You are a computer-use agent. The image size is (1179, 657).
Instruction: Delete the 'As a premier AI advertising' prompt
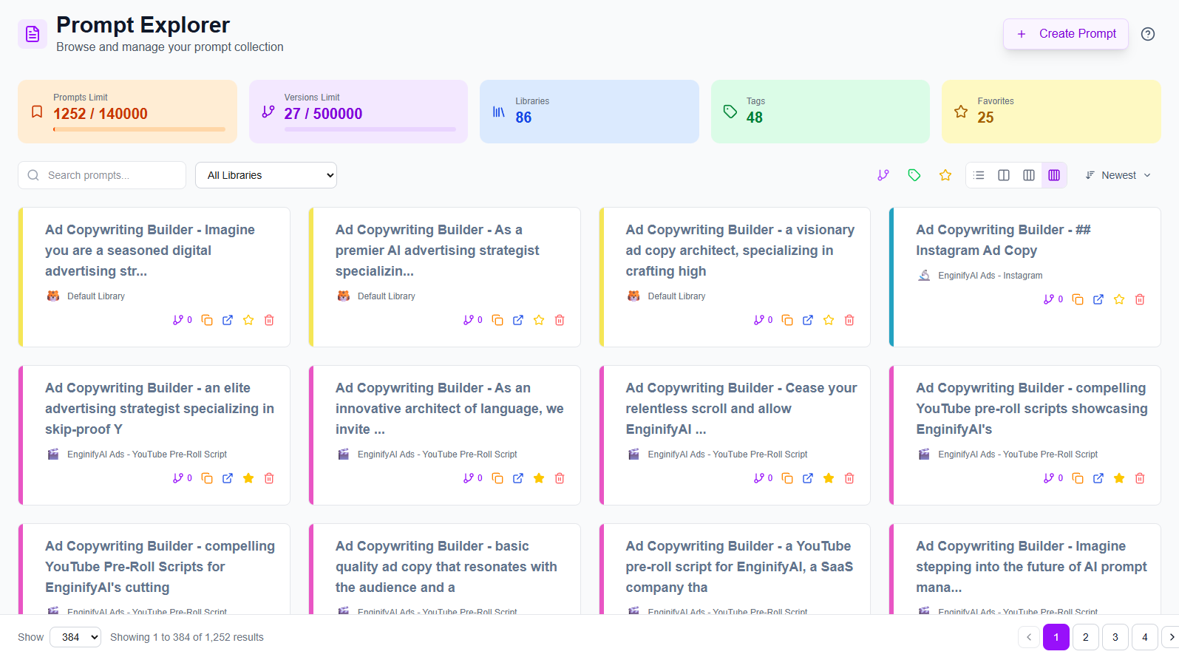[x=560, y=320]
